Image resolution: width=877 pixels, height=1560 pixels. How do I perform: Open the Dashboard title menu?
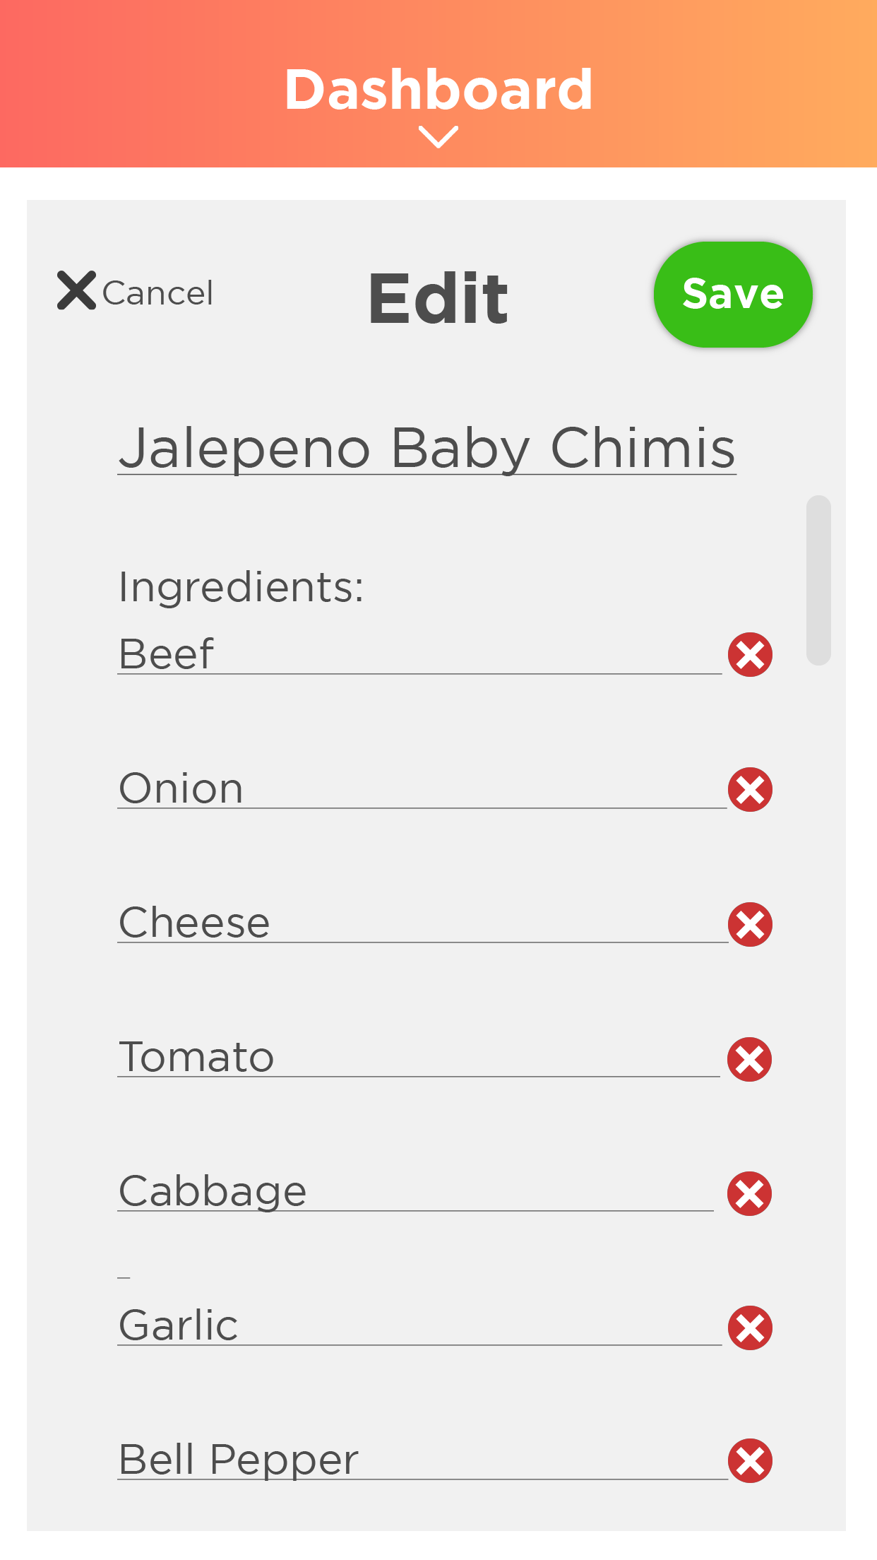coord(438,90)
